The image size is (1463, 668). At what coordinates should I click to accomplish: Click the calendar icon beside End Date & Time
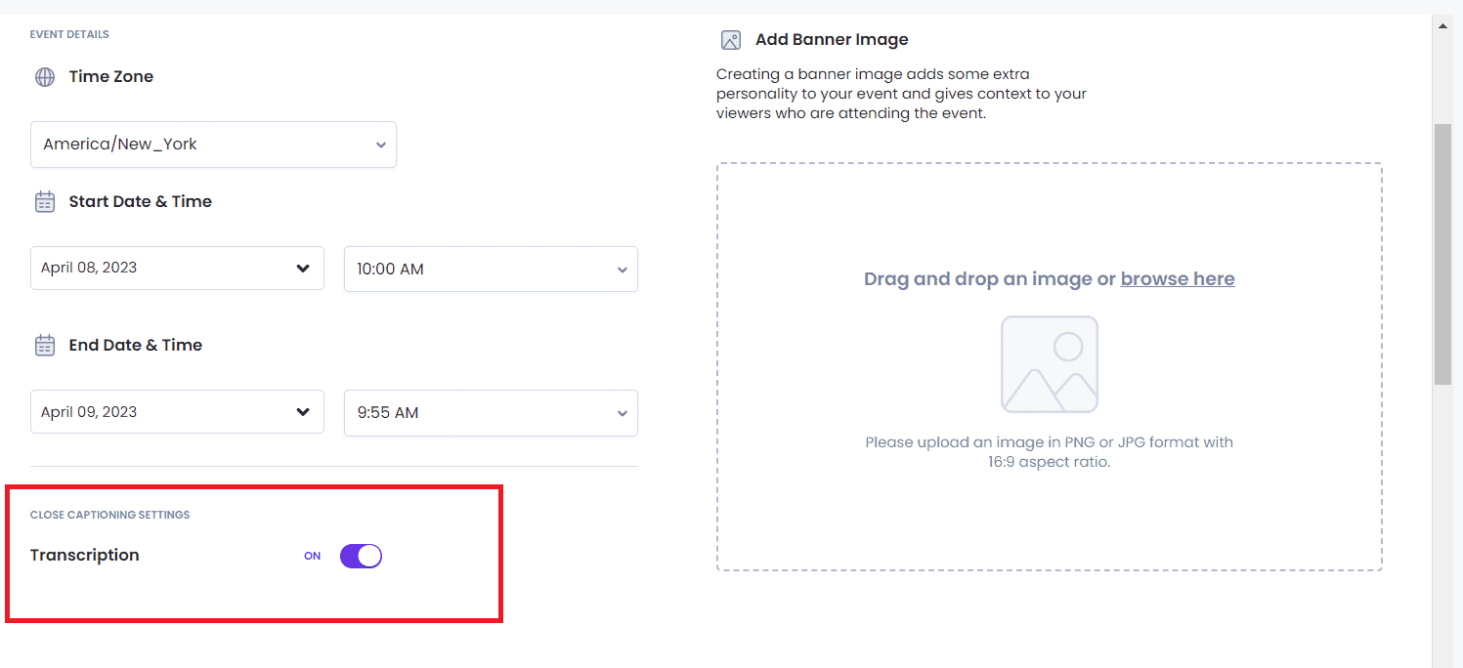click(x=45, y=346)
